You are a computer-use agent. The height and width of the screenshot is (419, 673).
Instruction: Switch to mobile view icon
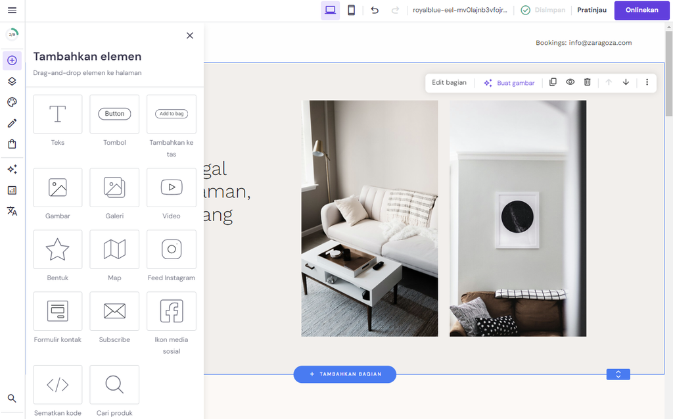click(352, 10)
